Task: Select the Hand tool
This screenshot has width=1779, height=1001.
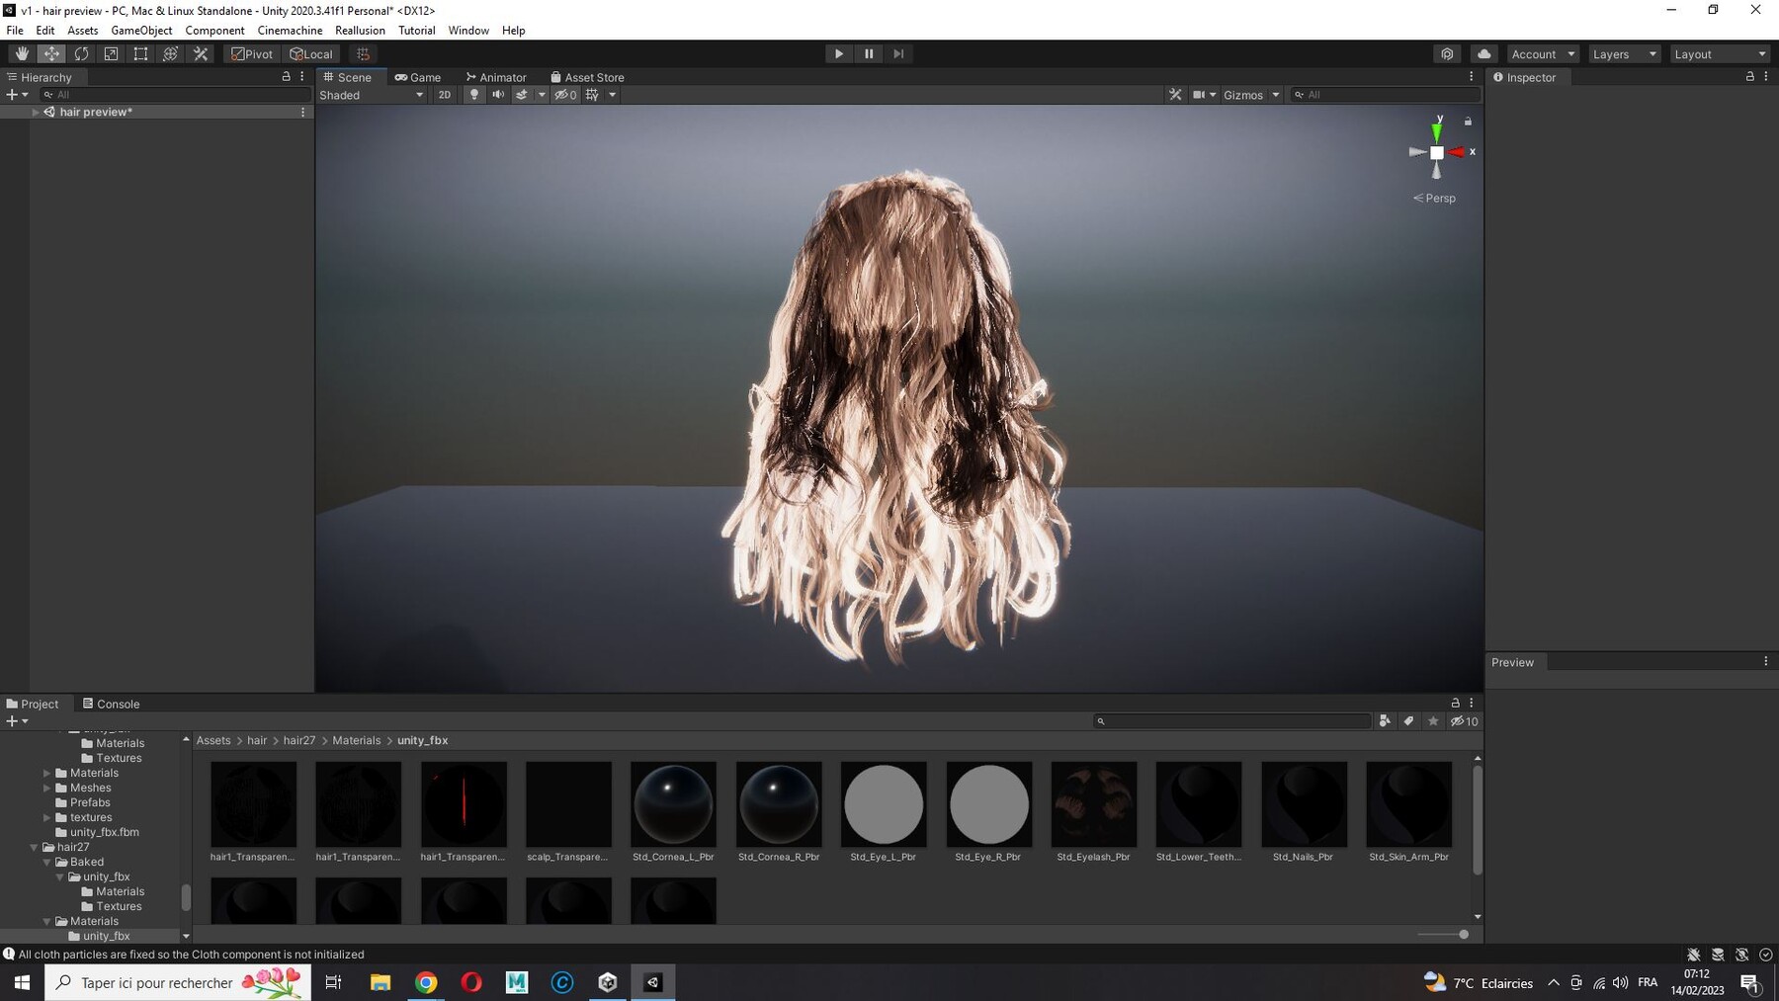Action: 22,53
